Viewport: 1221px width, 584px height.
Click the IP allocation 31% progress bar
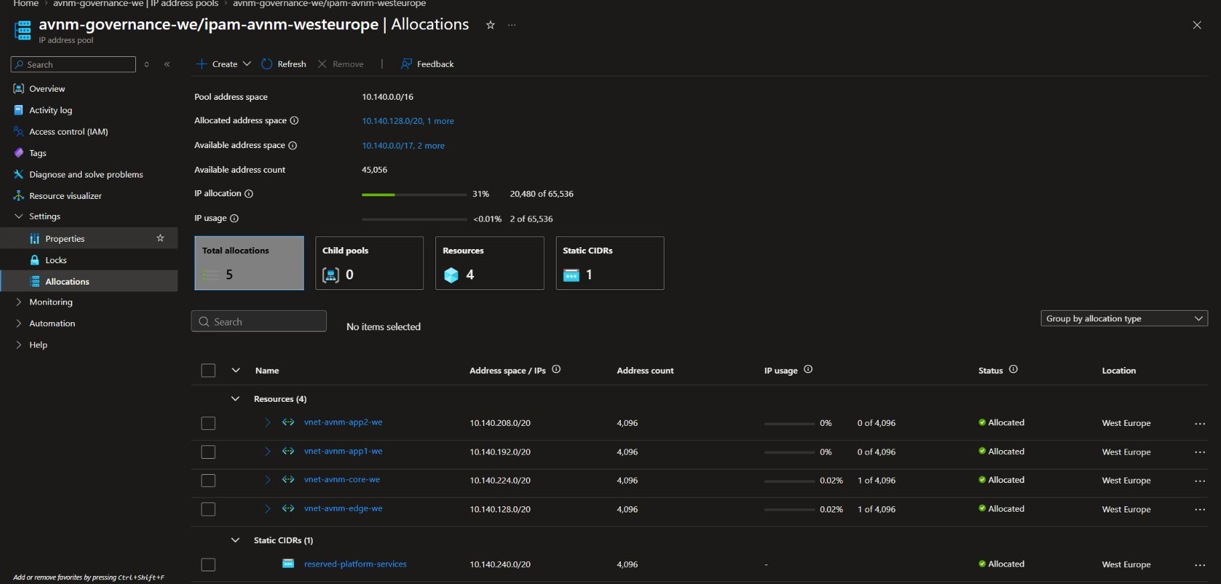415,195
